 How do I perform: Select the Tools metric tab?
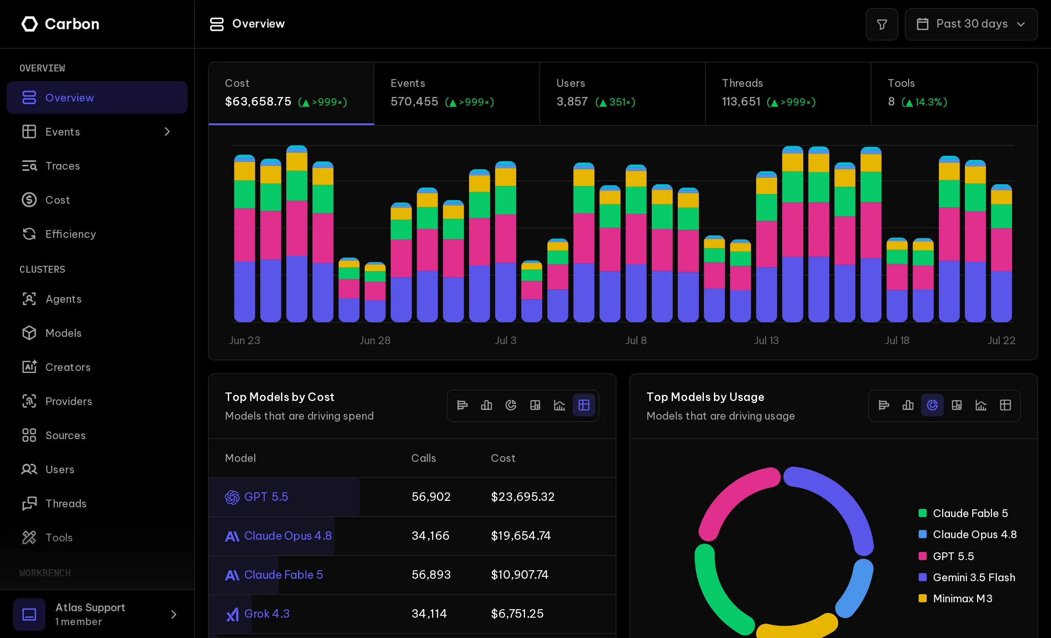tap(954, 93)
